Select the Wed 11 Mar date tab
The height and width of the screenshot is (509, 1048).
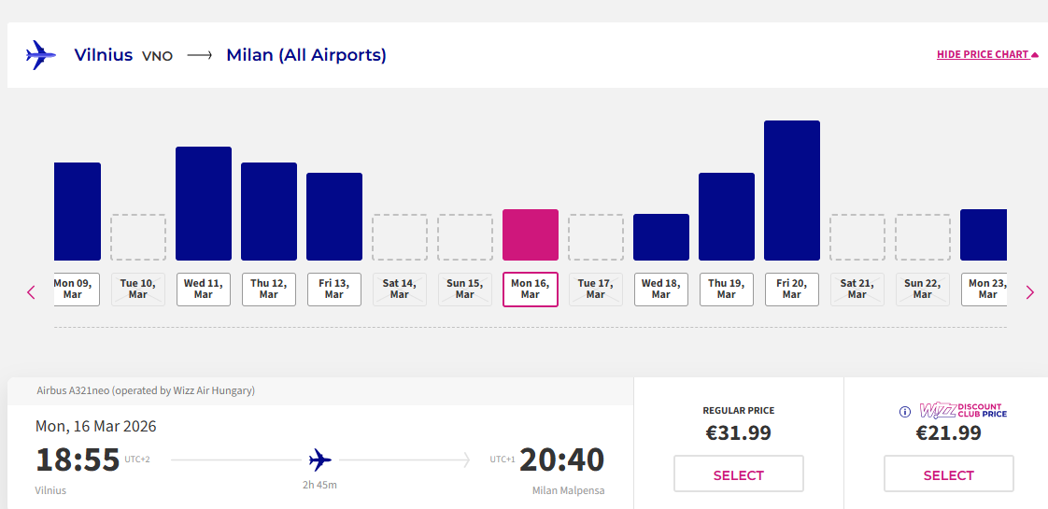pos(204,289)
